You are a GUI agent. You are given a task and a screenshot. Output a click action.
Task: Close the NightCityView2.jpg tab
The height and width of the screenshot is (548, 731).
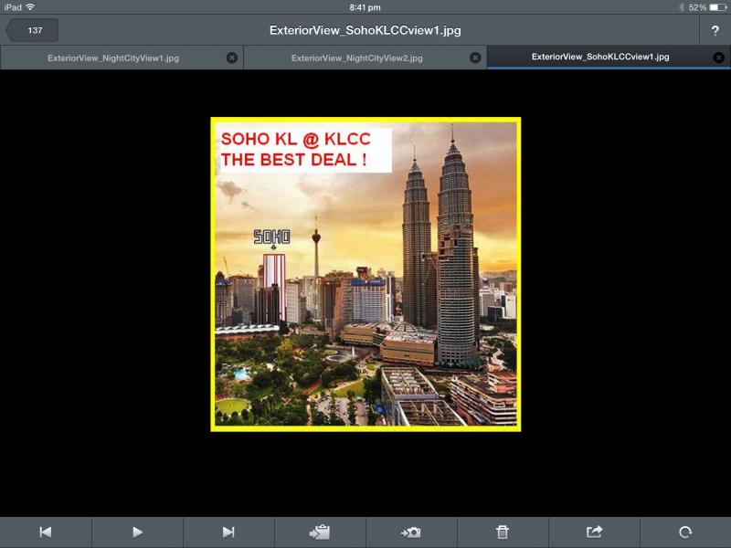click(475, 58)
